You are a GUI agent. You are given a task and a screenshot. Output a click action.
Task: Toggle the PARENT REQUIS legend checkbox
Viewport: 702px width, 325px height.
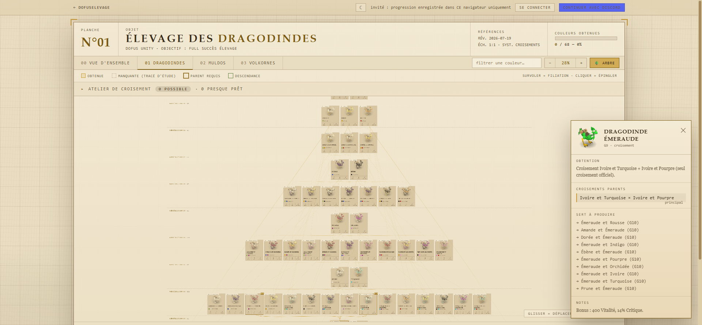186,76
